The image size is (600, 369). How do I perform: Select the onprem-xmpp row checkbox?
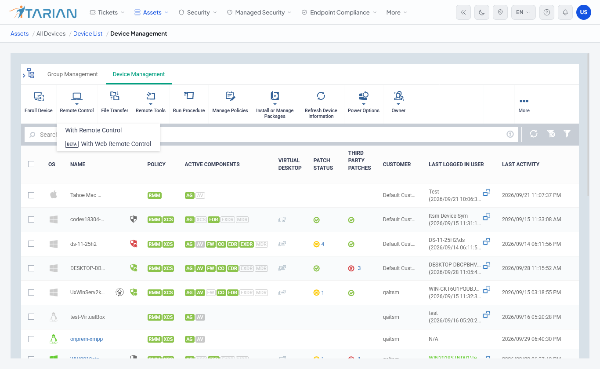pos(31,339)
